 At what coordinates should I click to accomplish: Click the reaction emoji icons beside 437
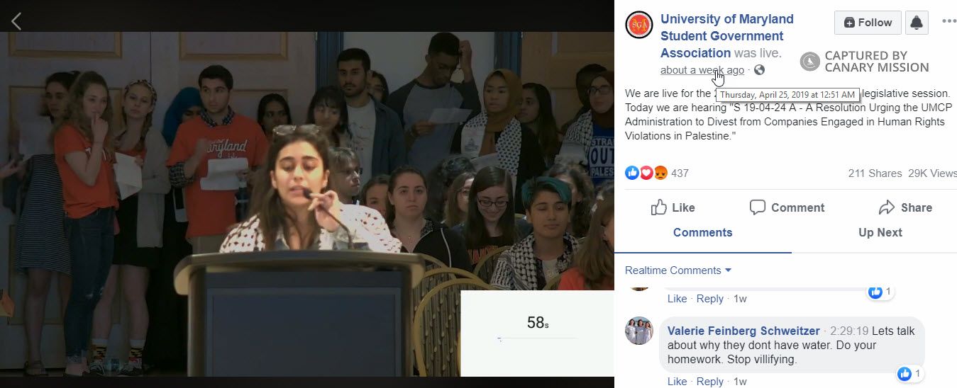[x=646, y=173]
